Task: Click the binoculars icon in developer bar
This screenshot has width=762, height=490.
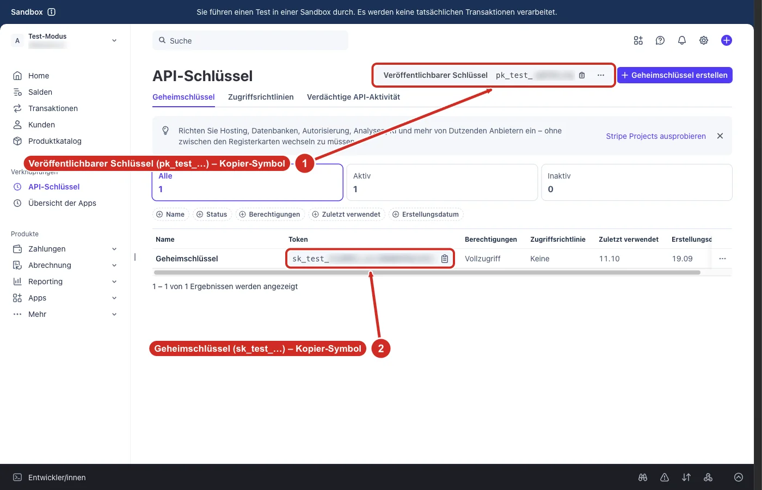Action: coord(643,477)
